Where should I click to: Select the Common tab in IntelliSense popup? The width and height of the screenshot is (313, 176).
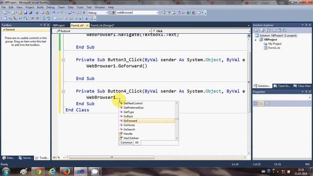click(x=126, y=142)
